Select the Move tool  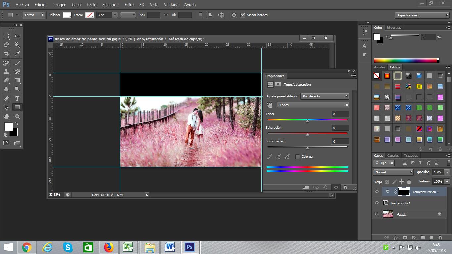pos(17,36)
